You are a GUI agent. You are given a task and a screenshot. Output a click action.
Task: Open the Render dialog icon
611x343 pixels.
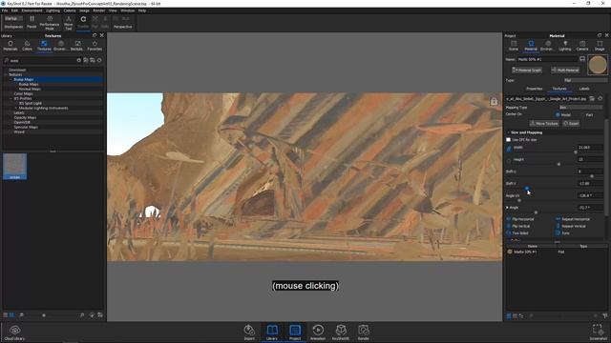point(363,333)
